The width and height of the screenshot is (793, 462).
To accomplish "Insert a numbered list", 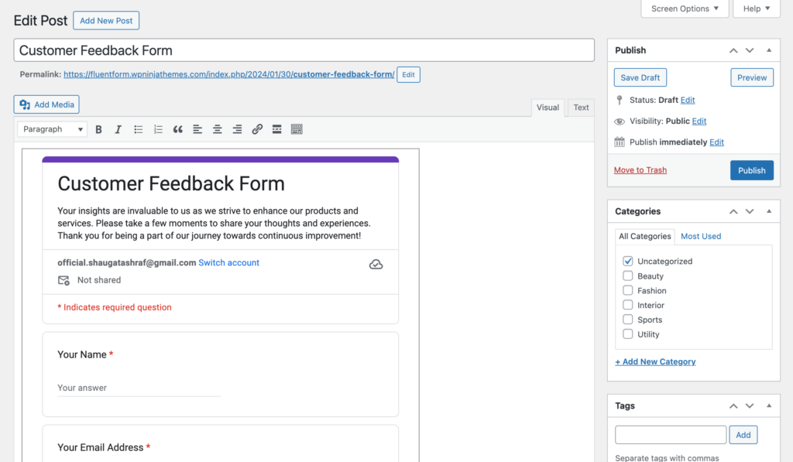I will click(158, 129).
